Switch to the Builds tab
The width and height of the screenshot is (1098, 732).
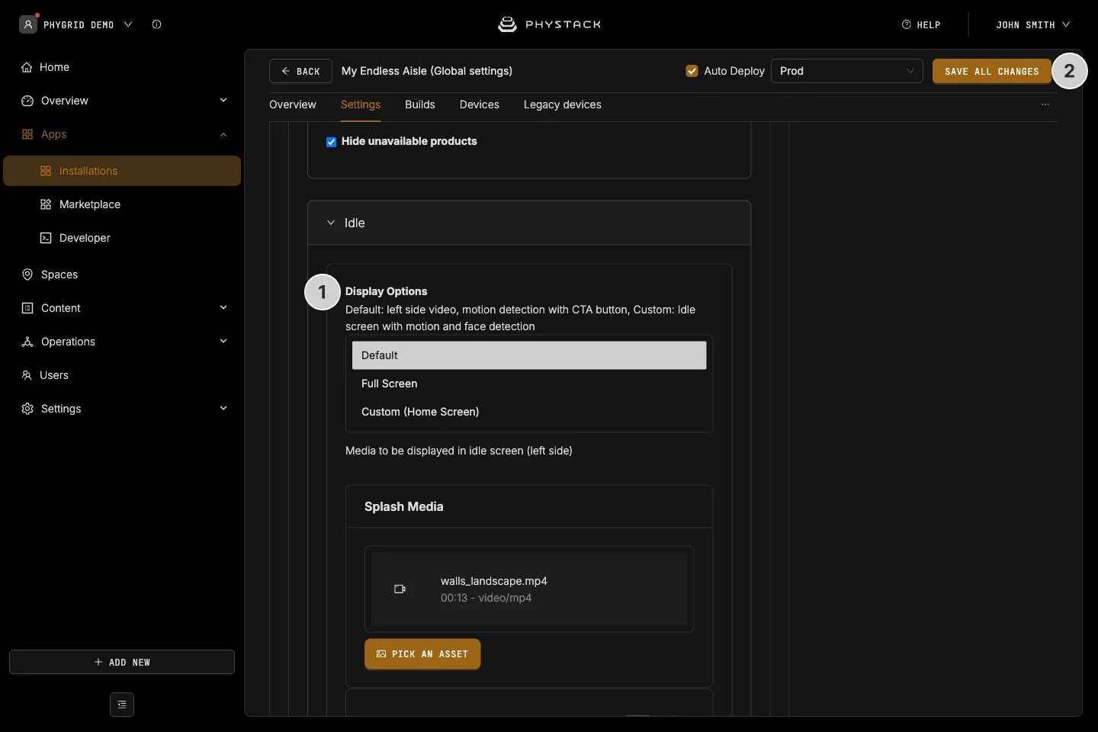pos(420,104)
